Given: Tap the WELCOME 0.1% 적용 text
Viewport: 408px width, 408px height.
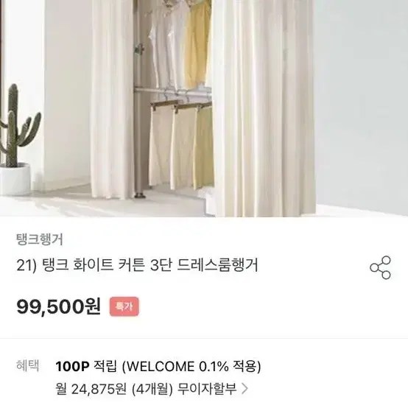Looking at the screenshot, I should (x=191, y=366).
